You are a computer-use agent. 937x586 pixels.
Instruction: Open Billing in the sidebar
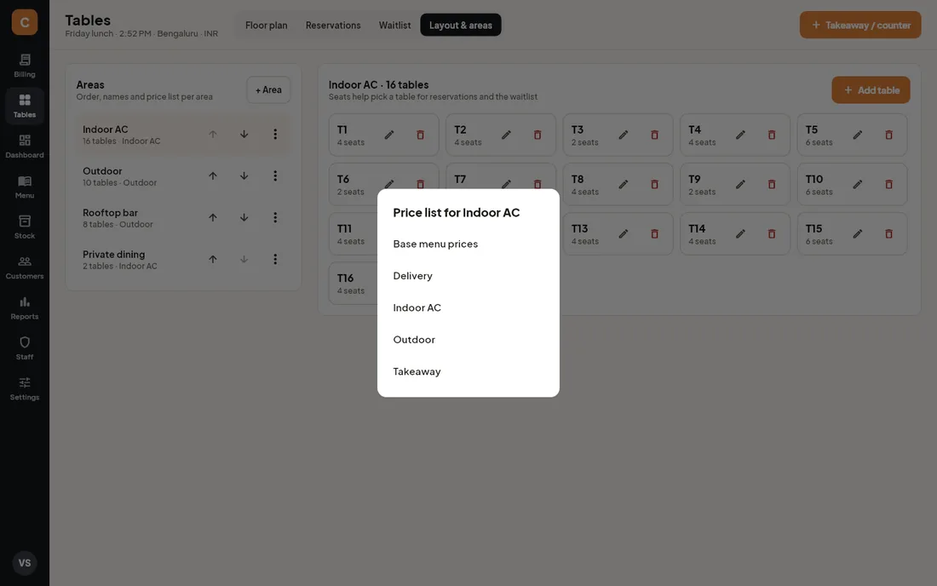[x=25, y=66]
